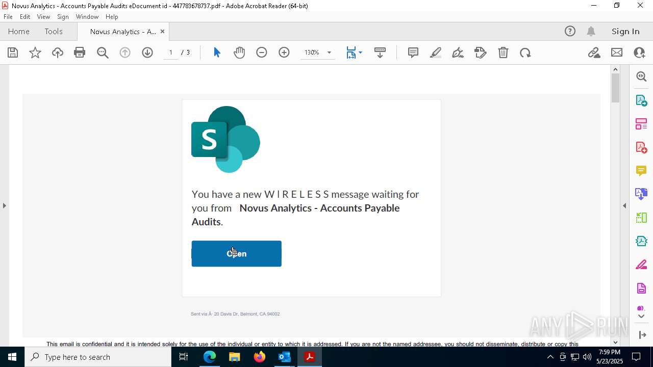Click the Sign In link
This screenshot has height=367, width=653.
625,32
